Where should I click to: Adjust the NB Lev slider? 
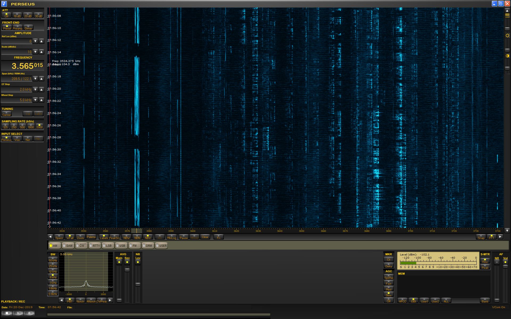[138, 284]
